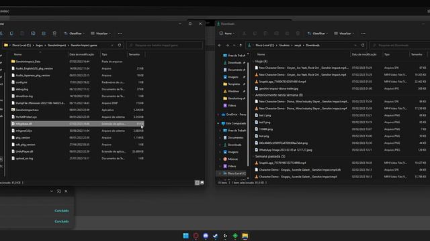Expand address history dropdown in Genshin Impact game window

(112, 45)
